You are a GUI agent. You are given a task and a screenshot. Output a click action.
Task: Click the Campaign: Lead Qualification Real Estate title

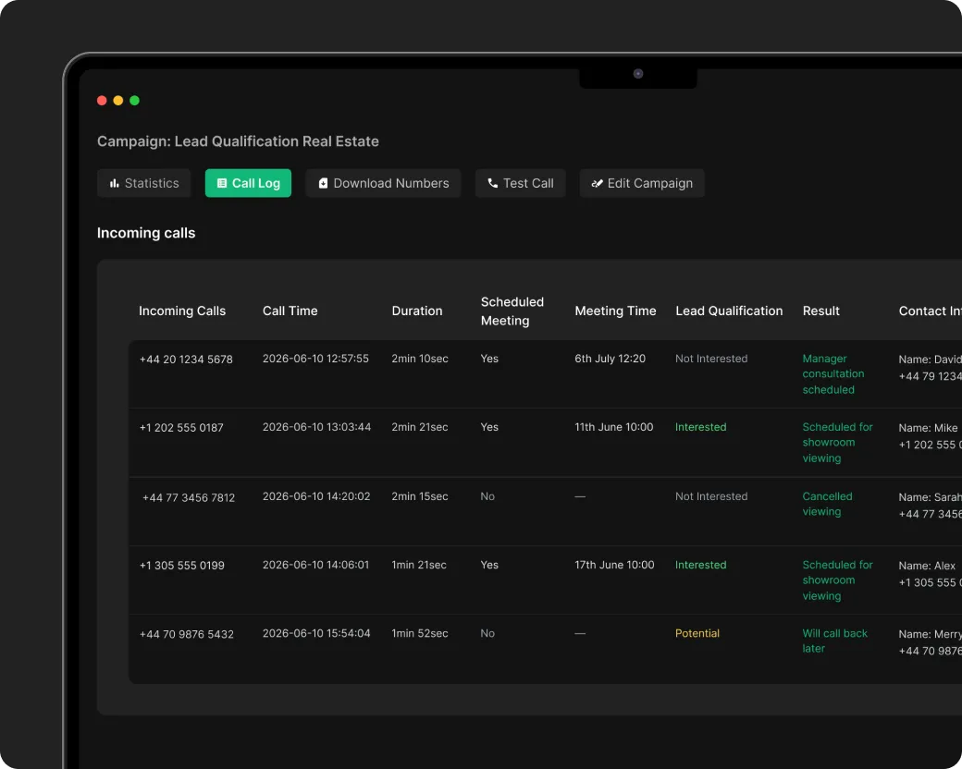tap(238, 141)
